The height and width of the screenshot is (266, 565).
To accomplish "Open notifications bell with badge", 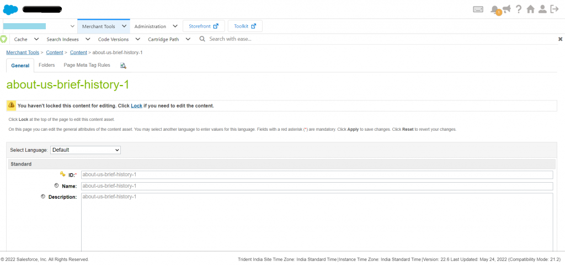I will click(x=495, y=9).
